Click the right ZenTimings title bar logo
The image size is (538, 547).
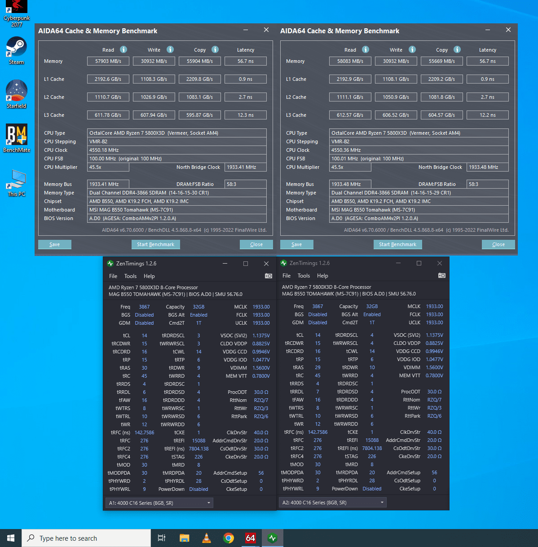click(x=284, y=263)
